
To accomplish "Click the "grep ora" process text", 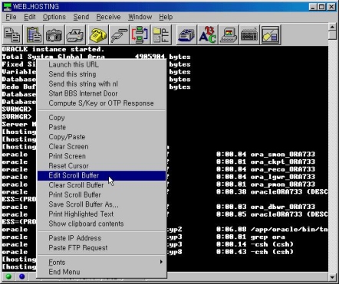I will [x=268, y=237].
